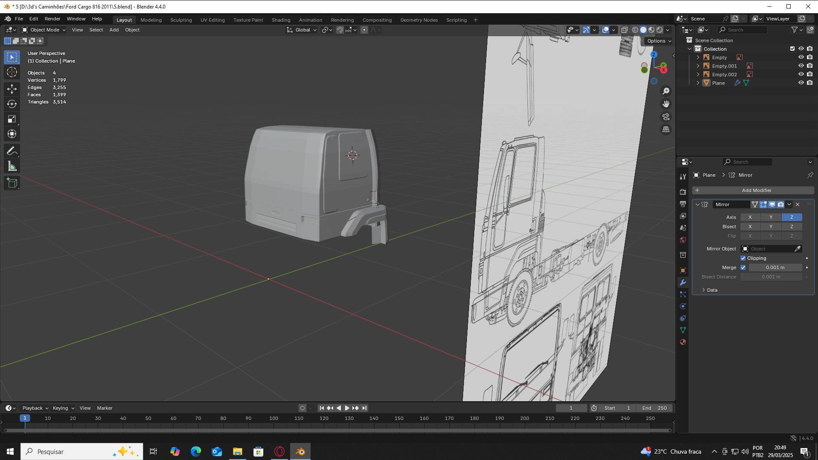Viewport: 818px width, 460px height.
Task: Switch to the Sculpting workspace tab
Action: coord(181,20)
